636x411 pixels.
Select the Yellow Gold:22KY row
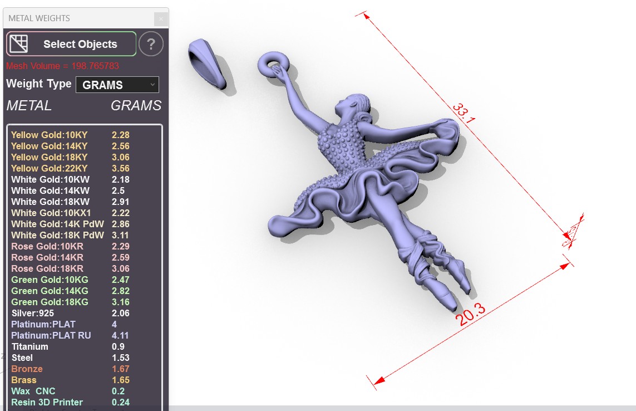click(85, 168)
